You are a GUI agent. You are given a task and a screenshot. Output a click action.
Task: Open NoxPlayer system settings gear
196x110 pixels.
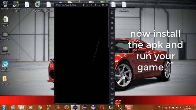[x=95, y=5]
